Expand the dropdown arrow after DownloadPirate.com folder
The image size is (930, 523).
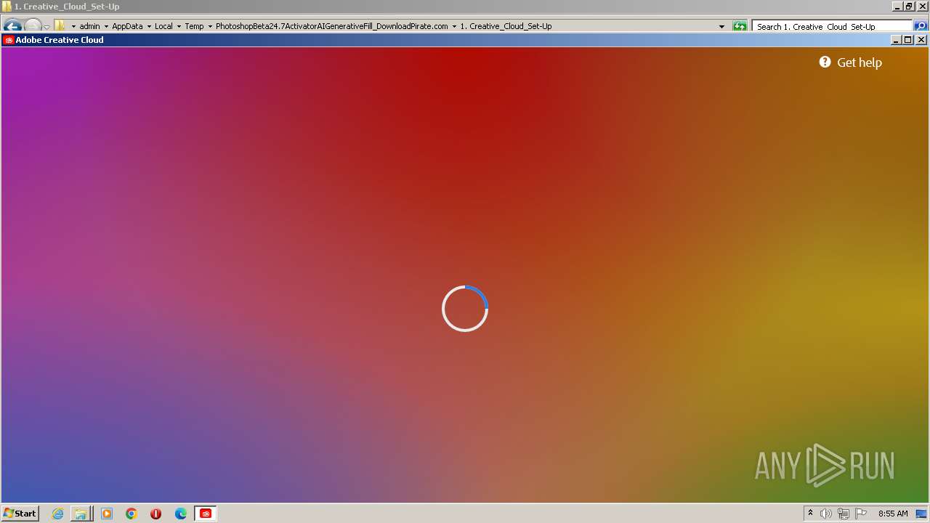[x=454, y=26]
